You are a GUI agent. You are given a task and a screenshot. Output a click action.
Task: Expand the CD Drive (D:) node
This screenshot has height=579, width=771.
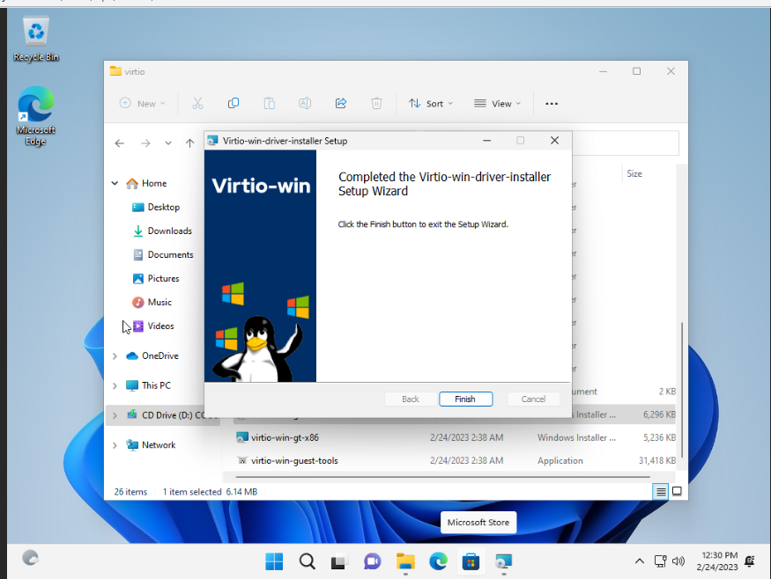click(115, 415)
